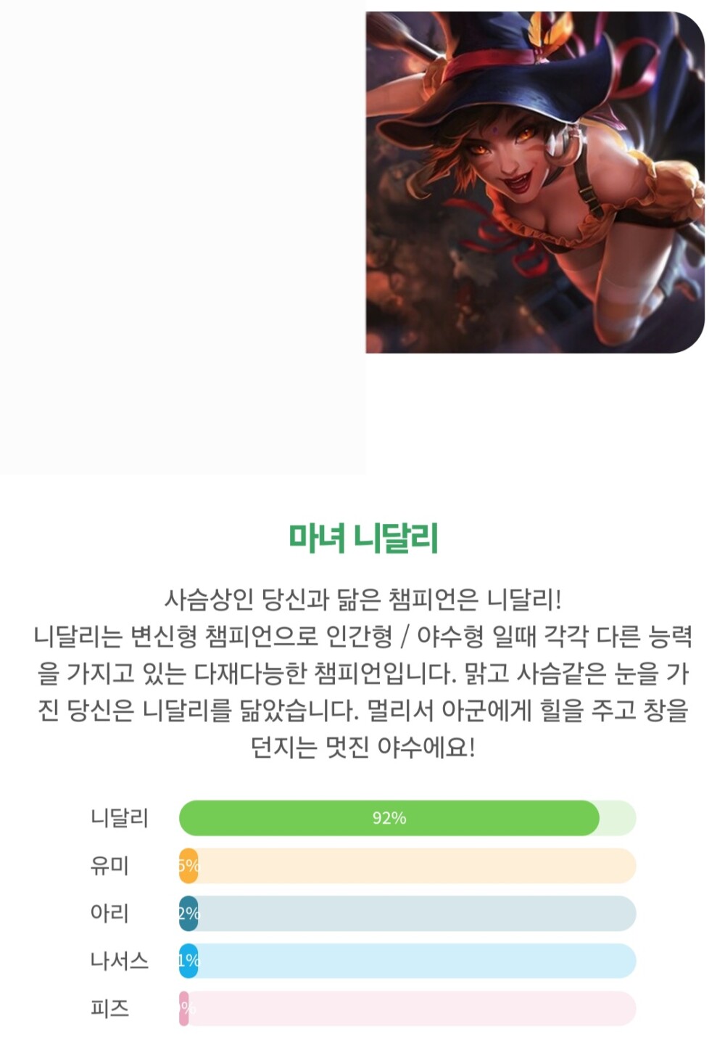Click the description line starting 사슴상인 당신과
The image size is (725, 1048).
point(362,599)
